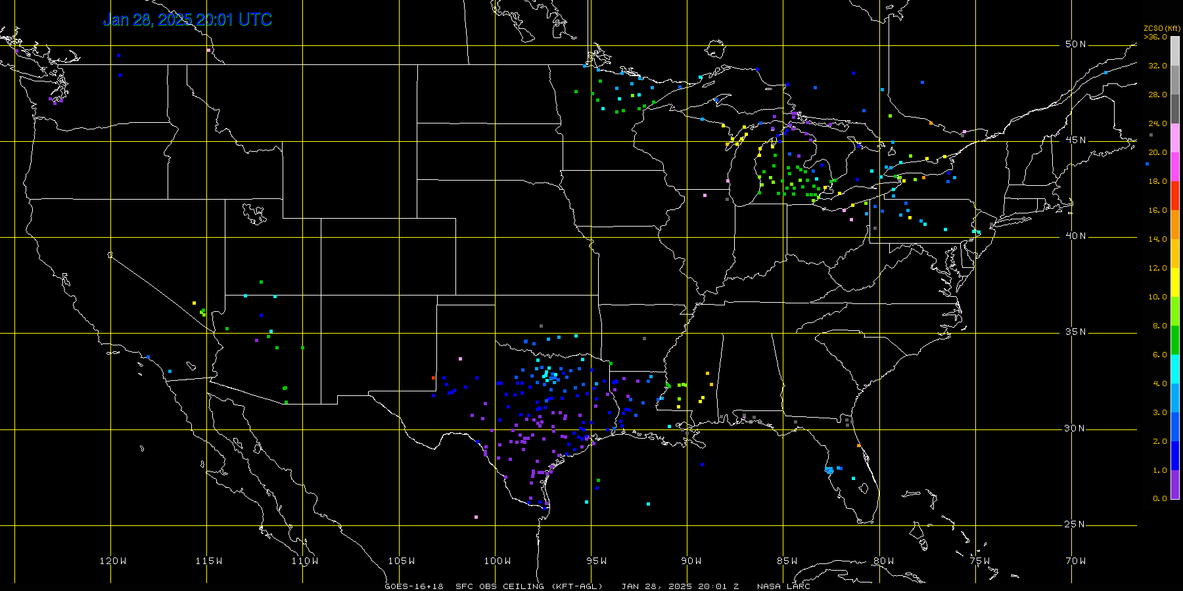
Task: Click the 'GOES-16+18' footer text
Action: click(x=414, y=586)
